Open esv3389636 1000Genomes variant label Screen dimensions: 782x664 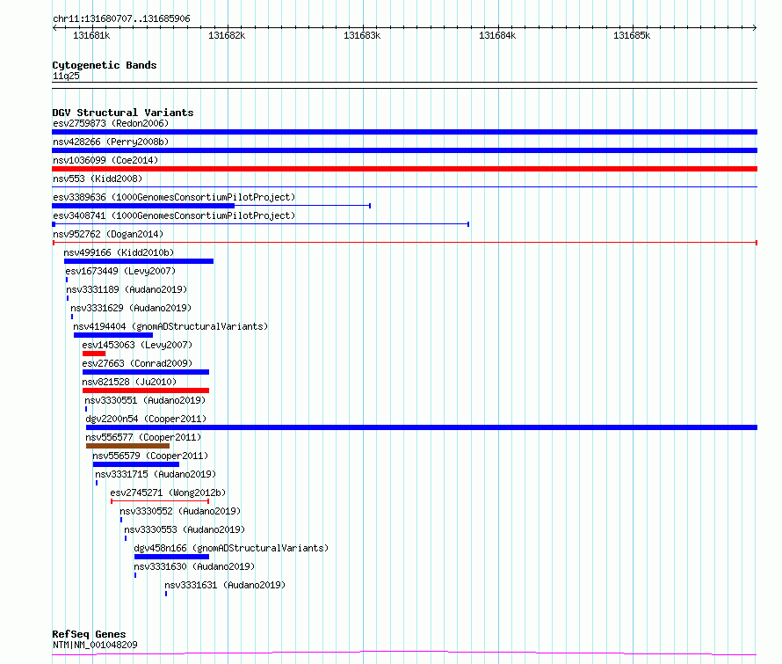point(174,197)
